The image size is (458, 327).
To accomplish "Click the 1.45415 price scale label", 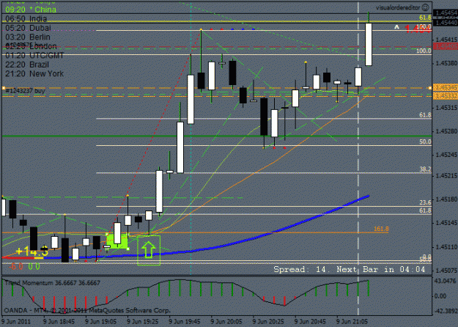I will pyautogui.click(x=446, y=40).
